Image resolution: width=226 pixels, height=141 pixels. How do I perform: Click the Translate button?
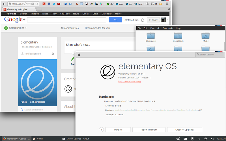coord(118,130)
